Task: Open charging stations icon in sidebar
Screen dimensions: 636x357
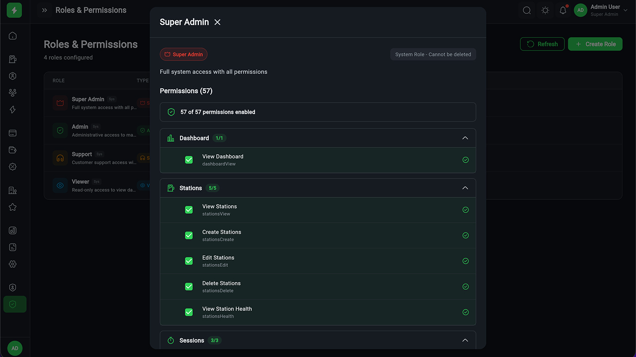Action: tap(13, 59)
